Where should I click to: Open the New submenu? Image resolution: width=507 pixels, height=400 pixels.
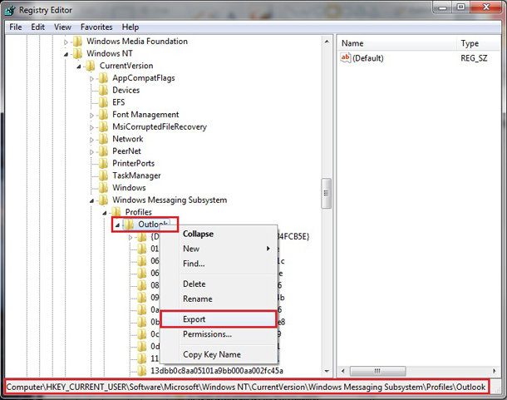click(219, 249)
